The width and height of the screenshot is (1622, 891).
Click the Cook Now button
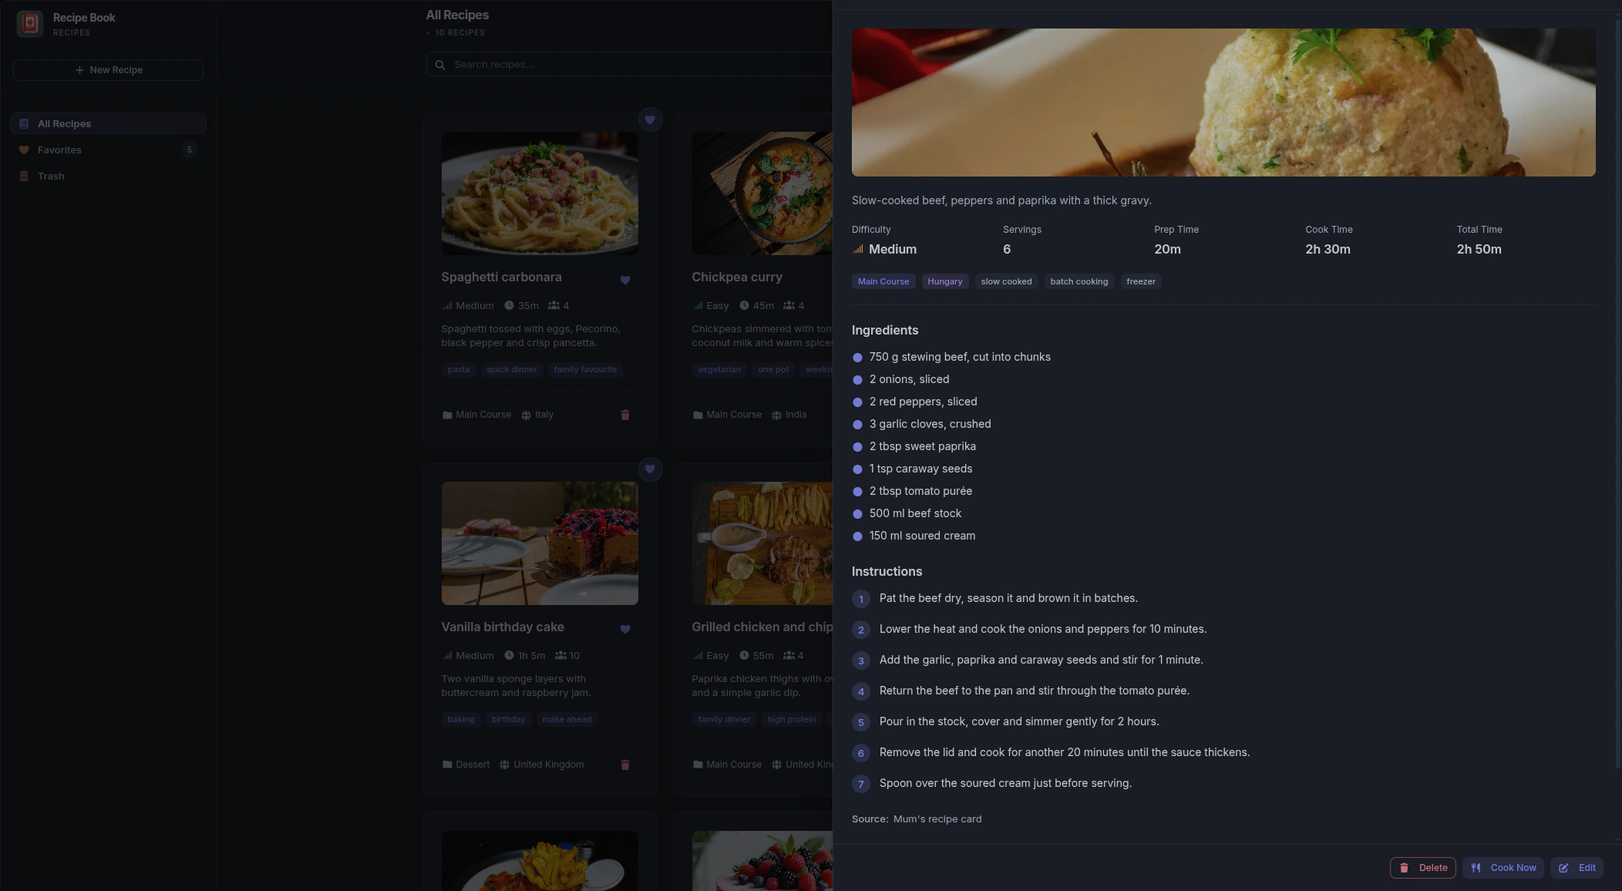(1503, 868)
